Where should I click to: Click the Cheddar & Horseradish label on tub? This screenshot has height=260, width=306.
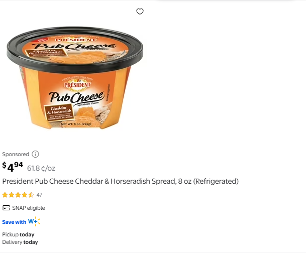click(x=59, y=110)
